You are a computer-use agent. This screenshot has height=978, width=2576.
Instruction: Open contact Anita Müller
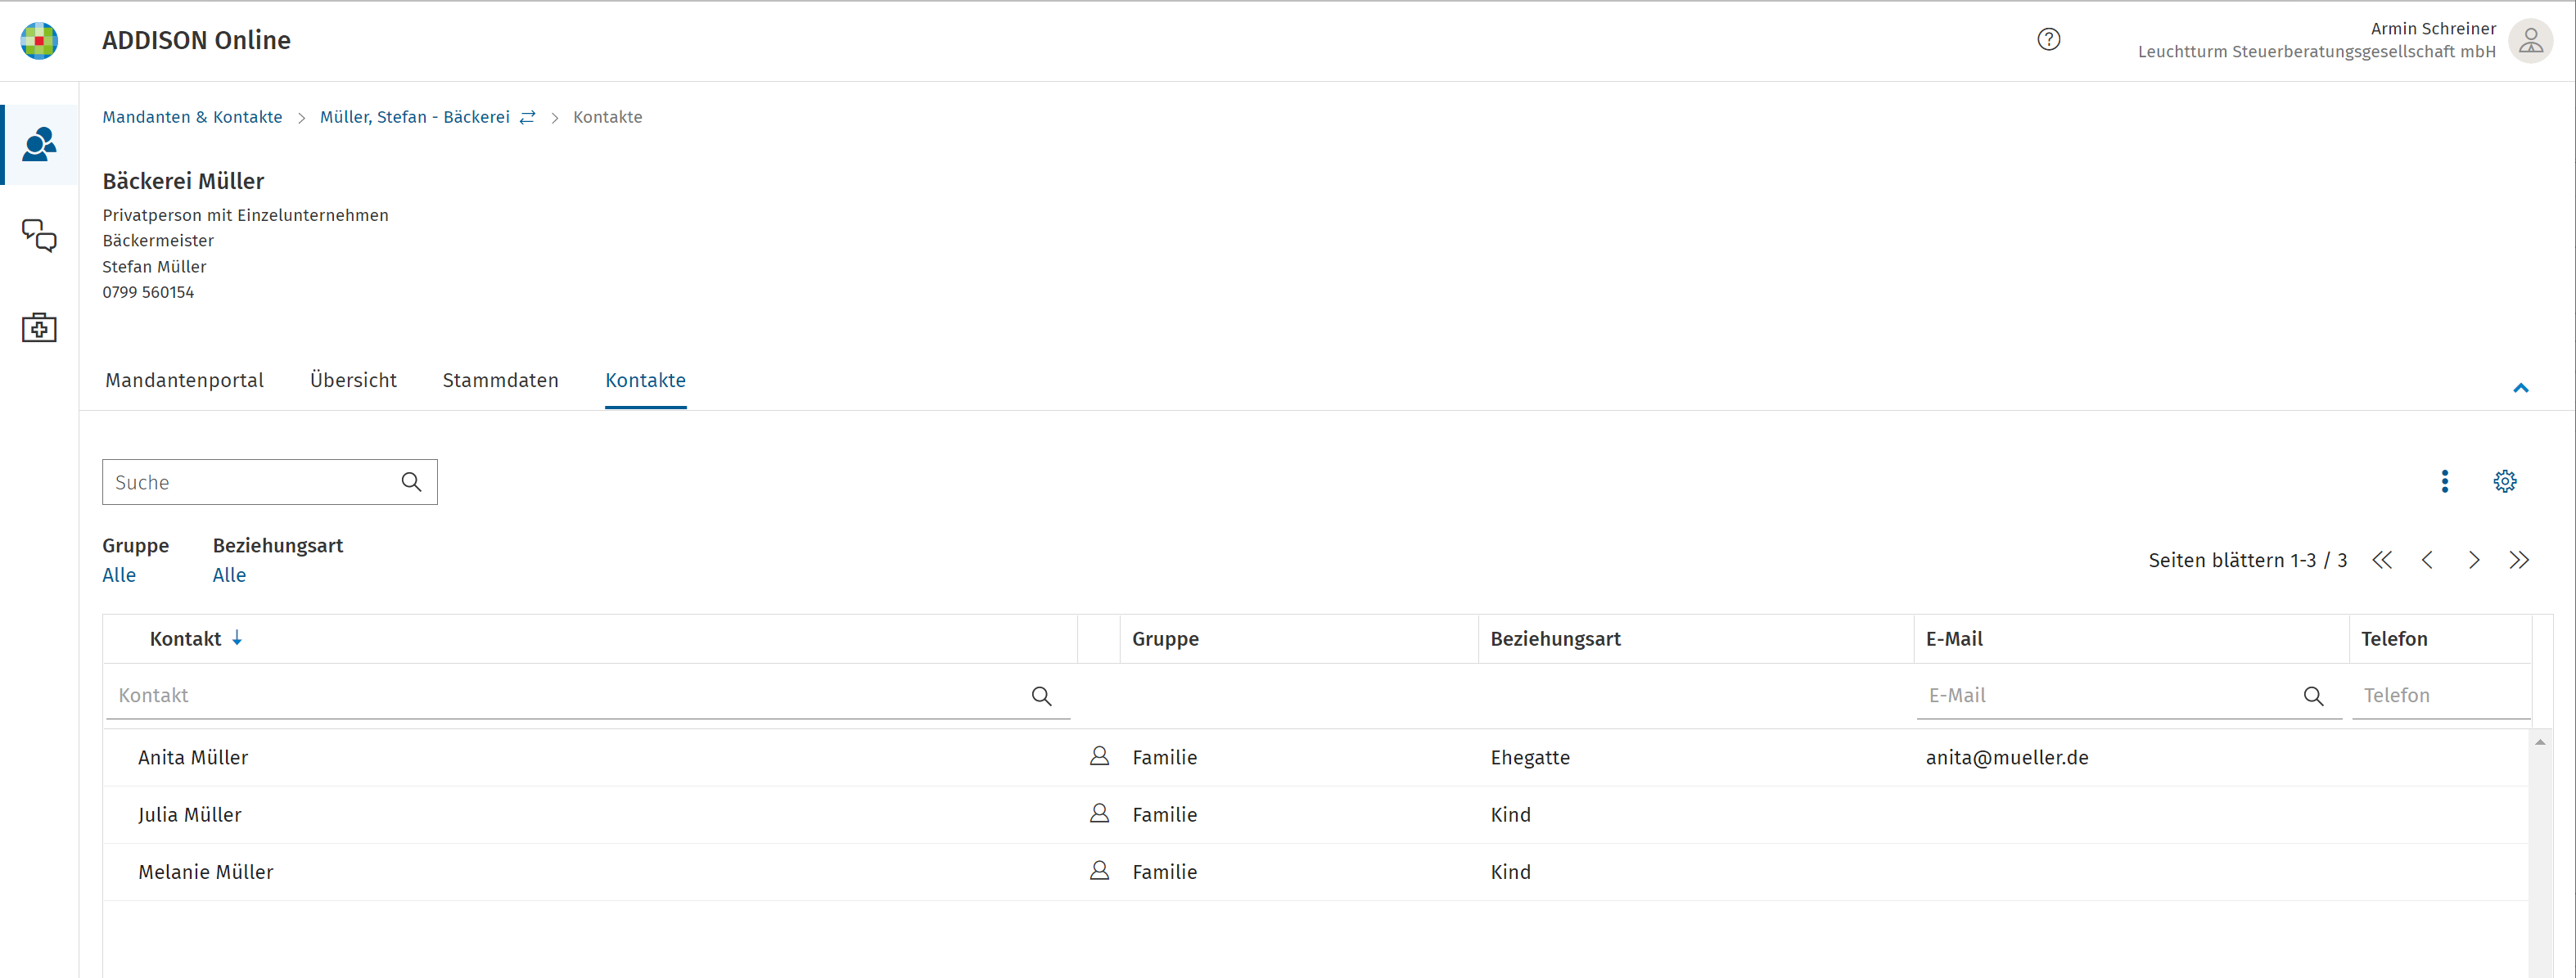pyautogui.click(x=193, y=757)
